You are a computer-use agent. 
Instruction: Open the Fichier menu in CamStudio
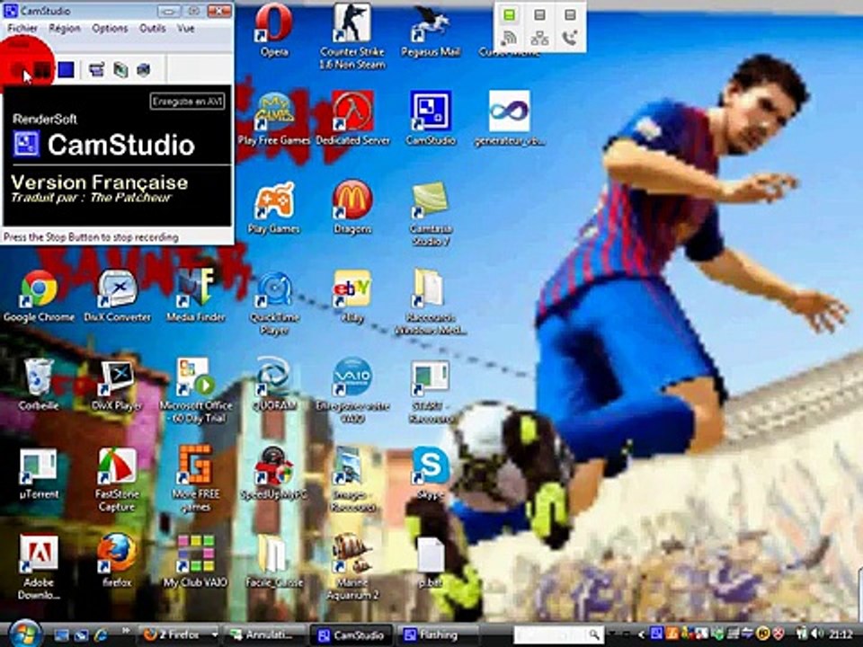coord(22,28)
